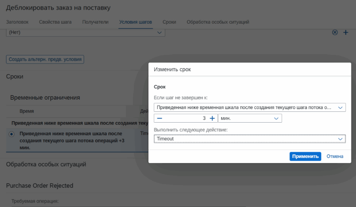Expand the 'Если шаг не завершен к' dropdown
The height and width of the screenshot is (207, 356).
(250, 107)
